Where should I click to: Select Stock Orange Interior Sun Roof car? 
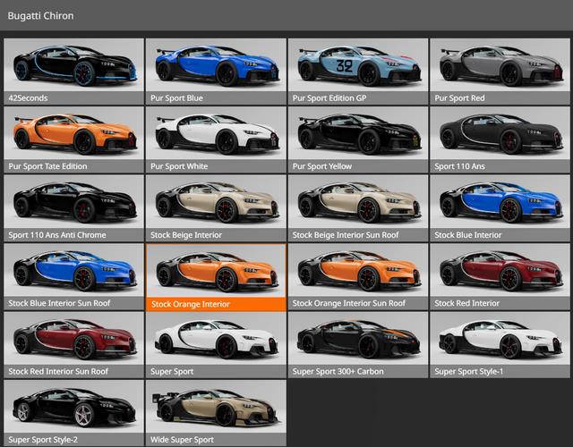point(358,276)
